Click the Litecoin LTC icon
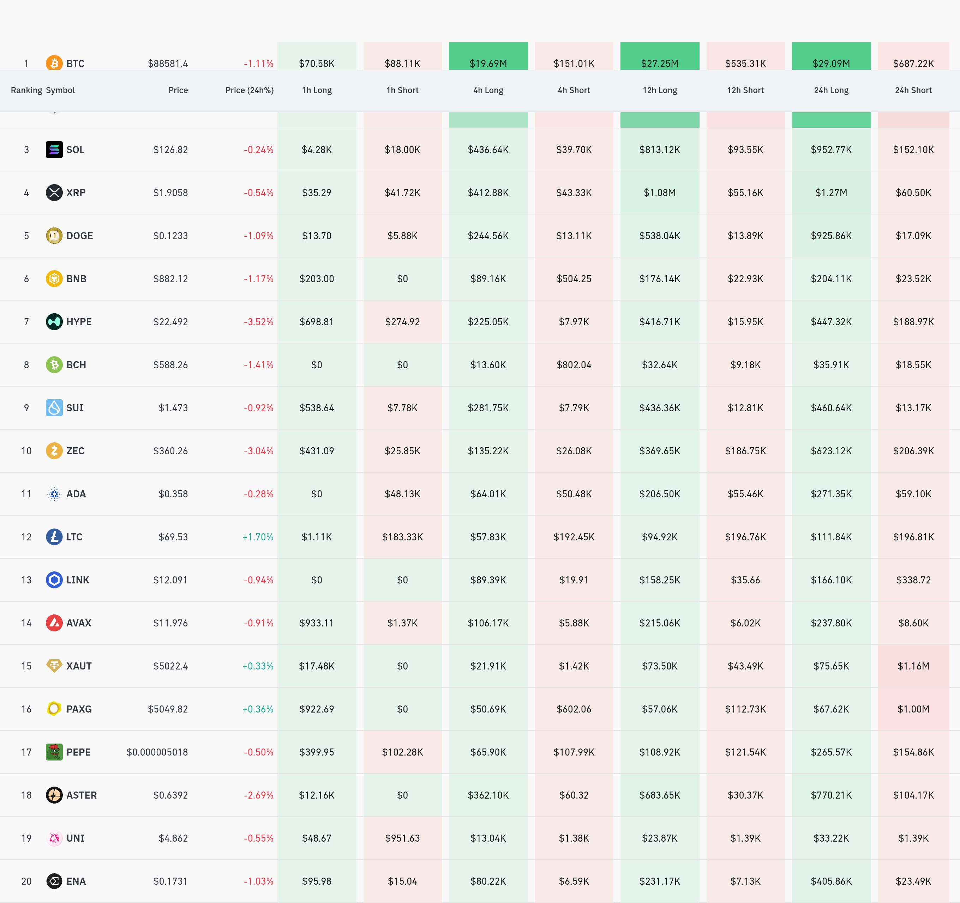The width and height of the screenshot is (960, 903). (54, 537)
